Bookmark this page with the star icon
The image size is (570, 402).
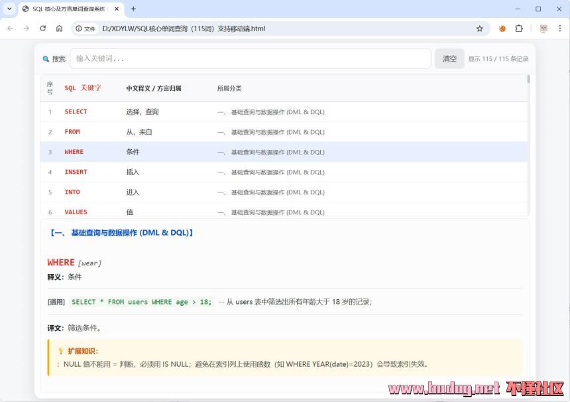click(479, 29)
